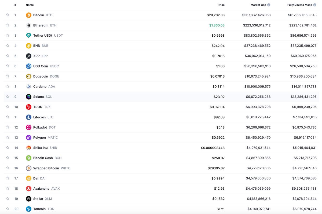Click the TRON logo
The height and width of the screenshot is (214, 322).
tap(29, 107)
